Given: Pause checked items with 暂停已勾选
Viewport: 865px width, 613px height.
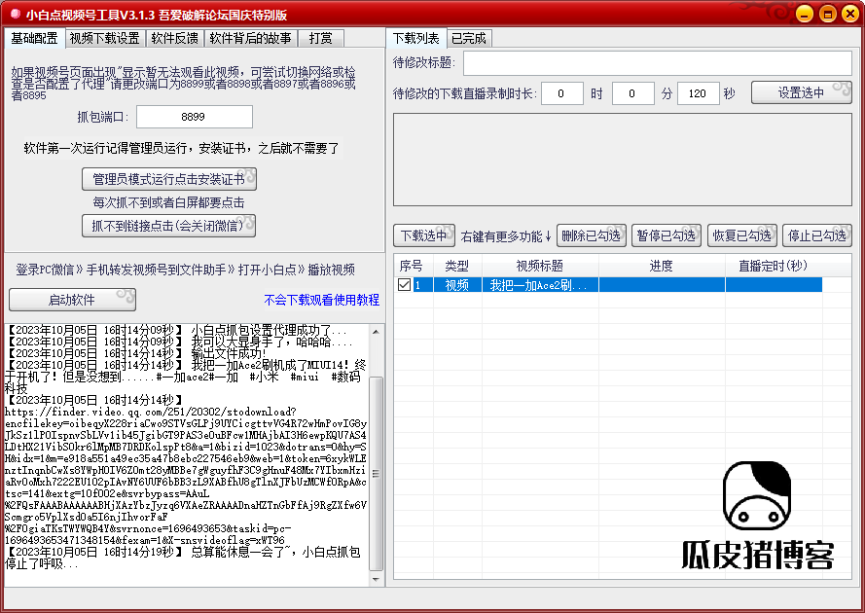Looking at the screenshot, I should (667, 235).
